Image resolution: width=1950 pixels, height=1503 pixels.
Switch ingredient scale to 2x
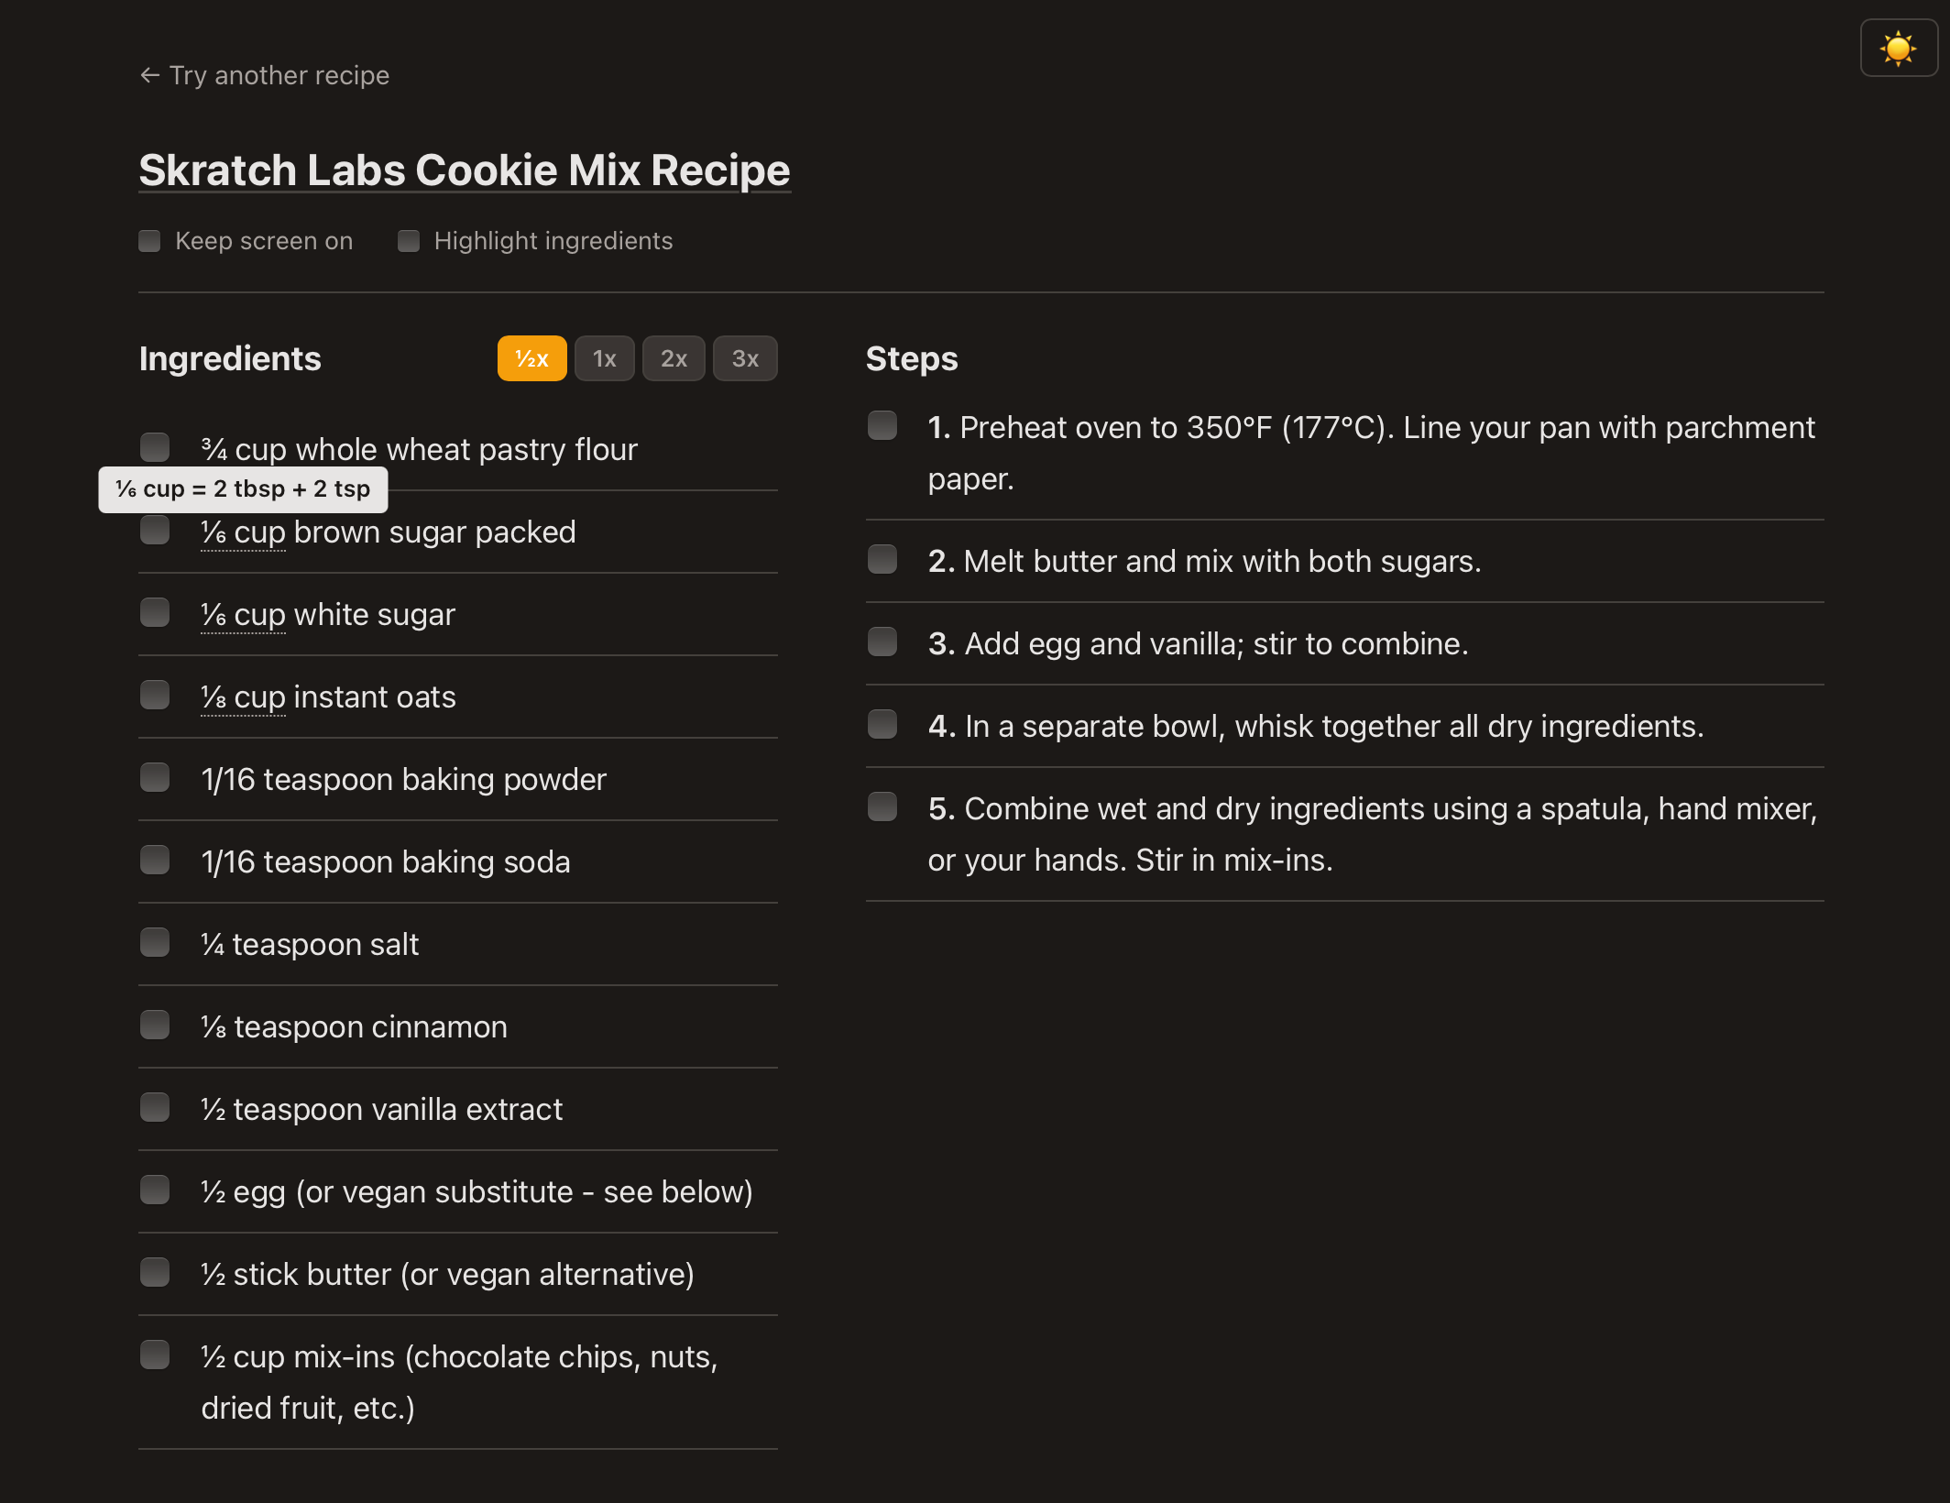pos(674,358)
